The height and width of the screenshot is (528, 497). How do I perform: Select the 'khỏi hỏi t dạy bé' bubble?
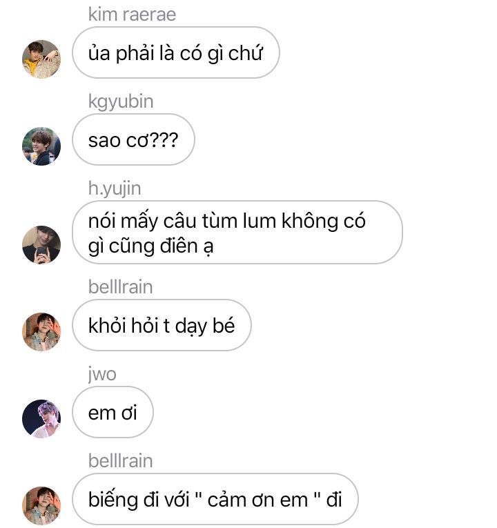[x=162, y=325]
